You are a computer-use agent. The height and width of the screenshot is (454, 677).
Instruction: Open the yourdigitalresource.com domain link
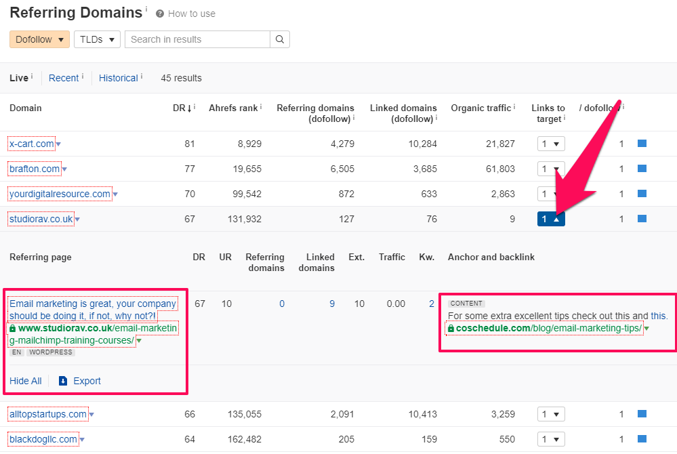pyautogui.click(x=60, y=194)
